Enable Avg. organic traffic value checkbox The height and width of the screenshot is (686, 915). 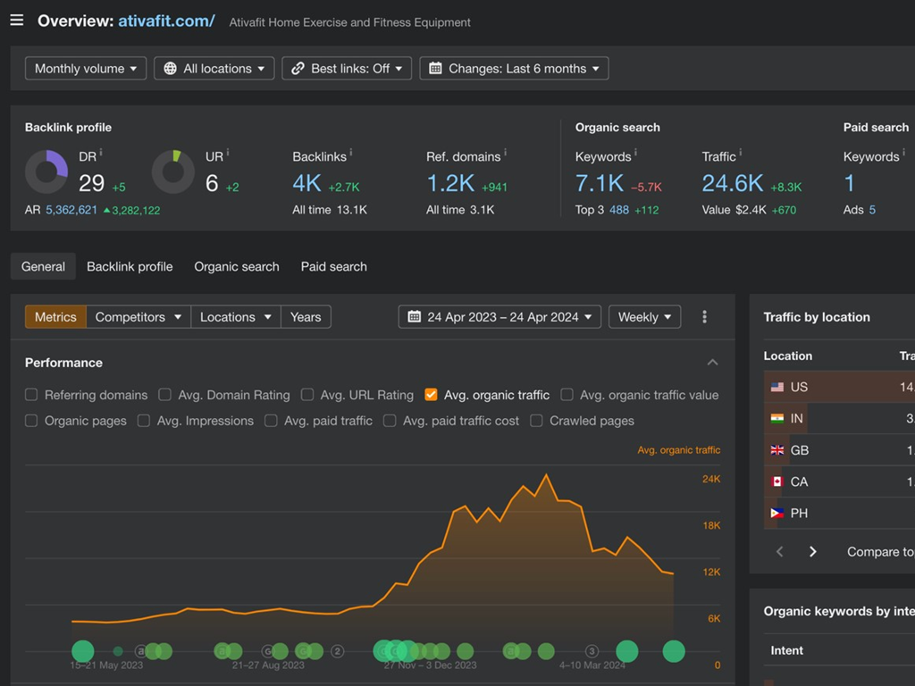(x=567, y=395)
